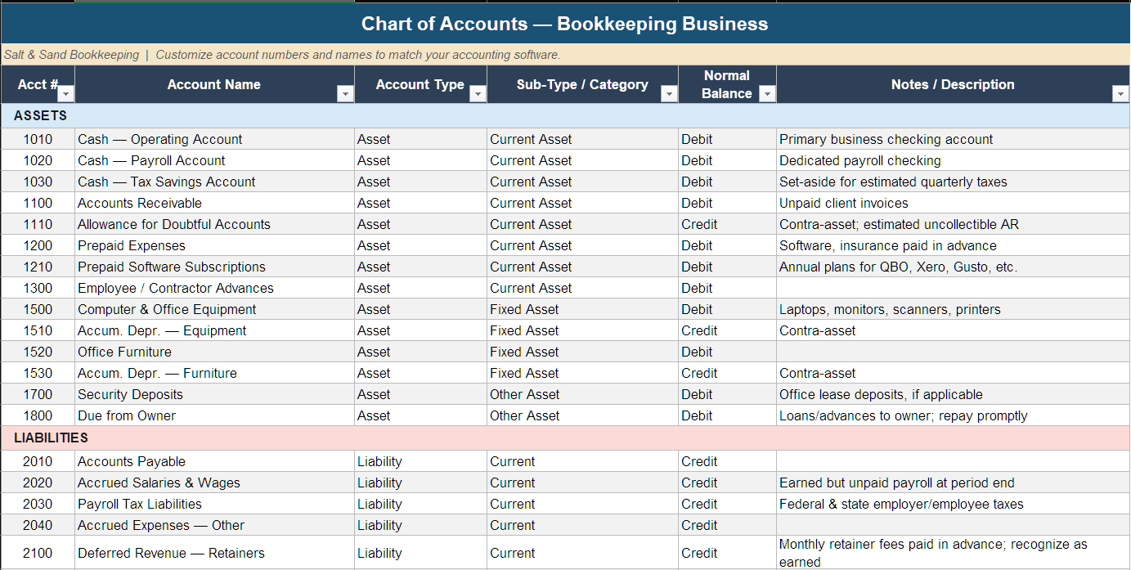This screenshot has width=1131, height=570.
Task: Click the LIABILITIES section header row
Action: tap(565, 438)
